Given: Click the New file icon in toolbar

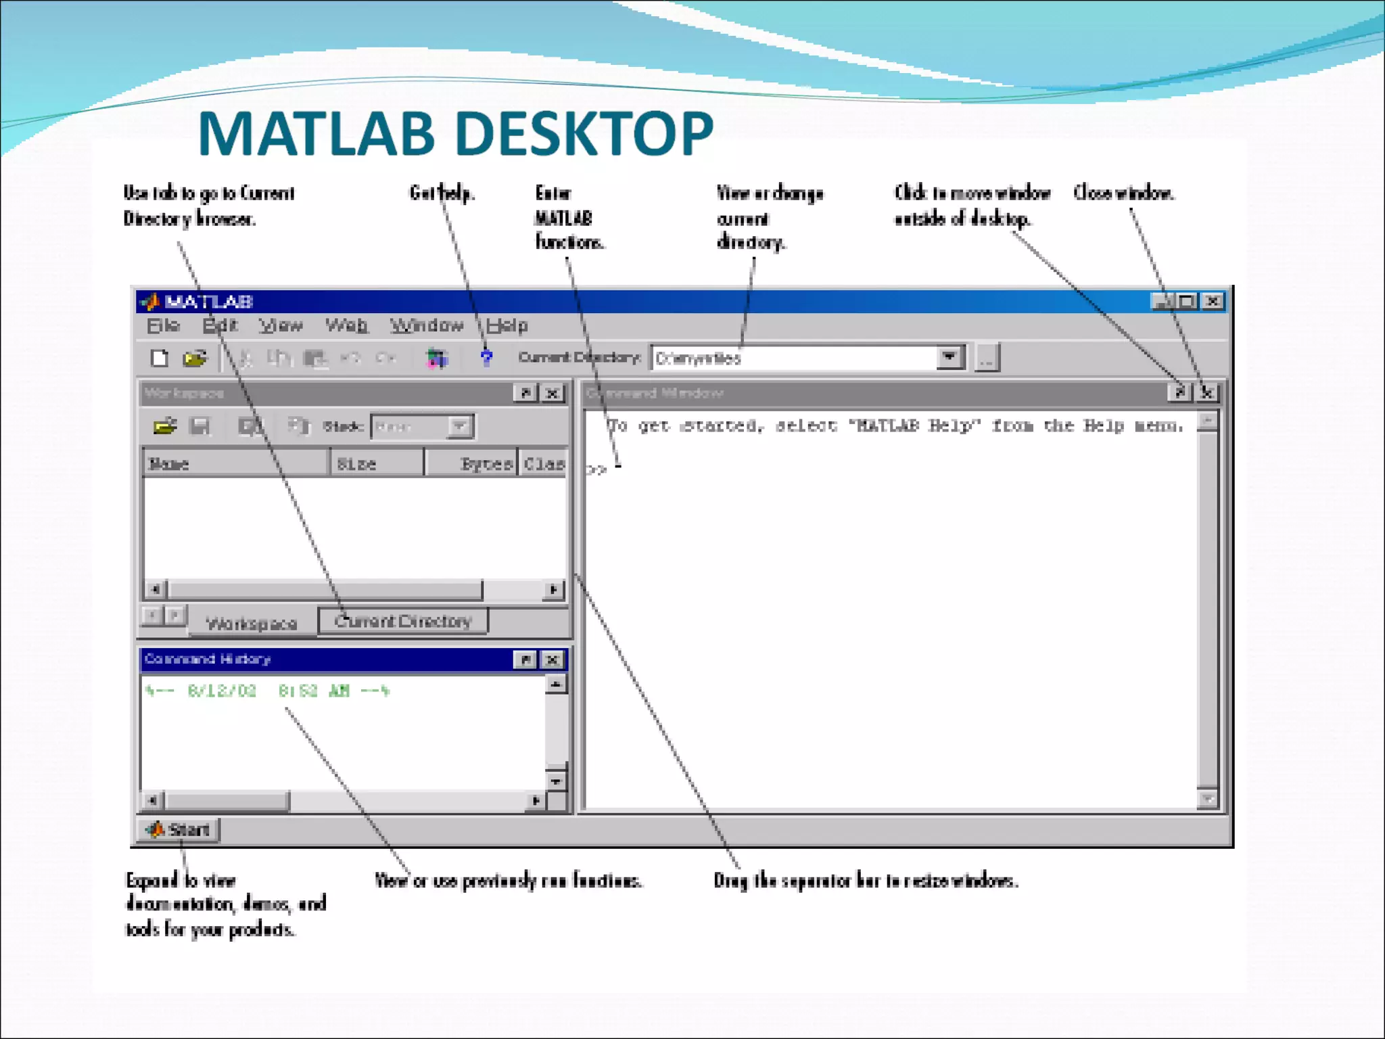Looking at the screenshot, I should 160,358.
